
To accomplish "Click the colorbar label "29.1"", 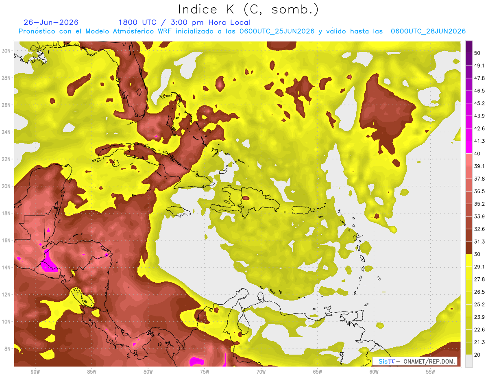I will pos(479,266).
